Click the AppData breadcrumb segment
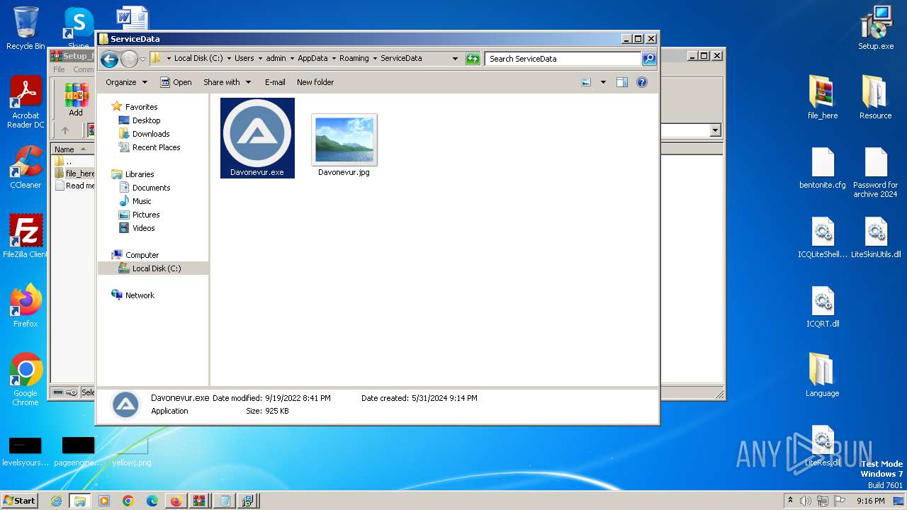 pyautogui.click(x=312, y=59)
